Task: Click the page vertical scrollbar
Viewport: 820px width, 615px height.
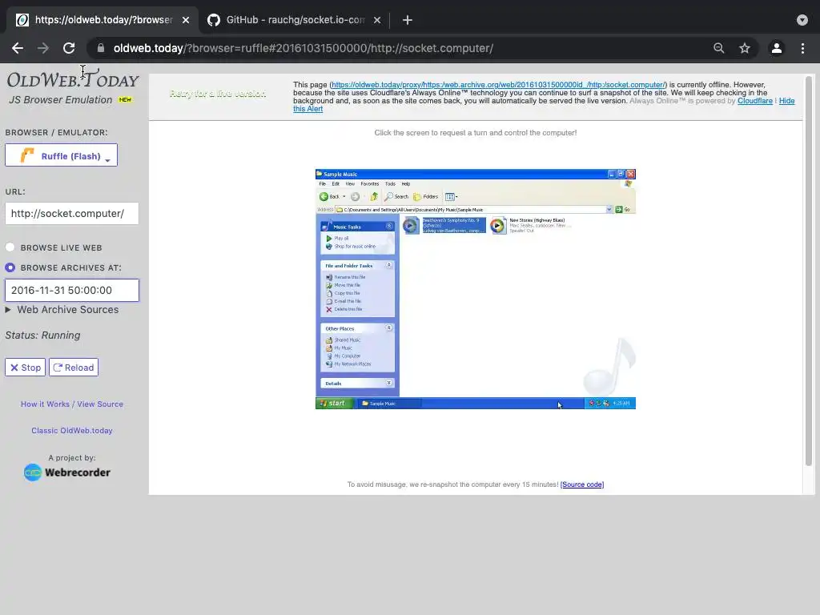Action: [809, 271]
